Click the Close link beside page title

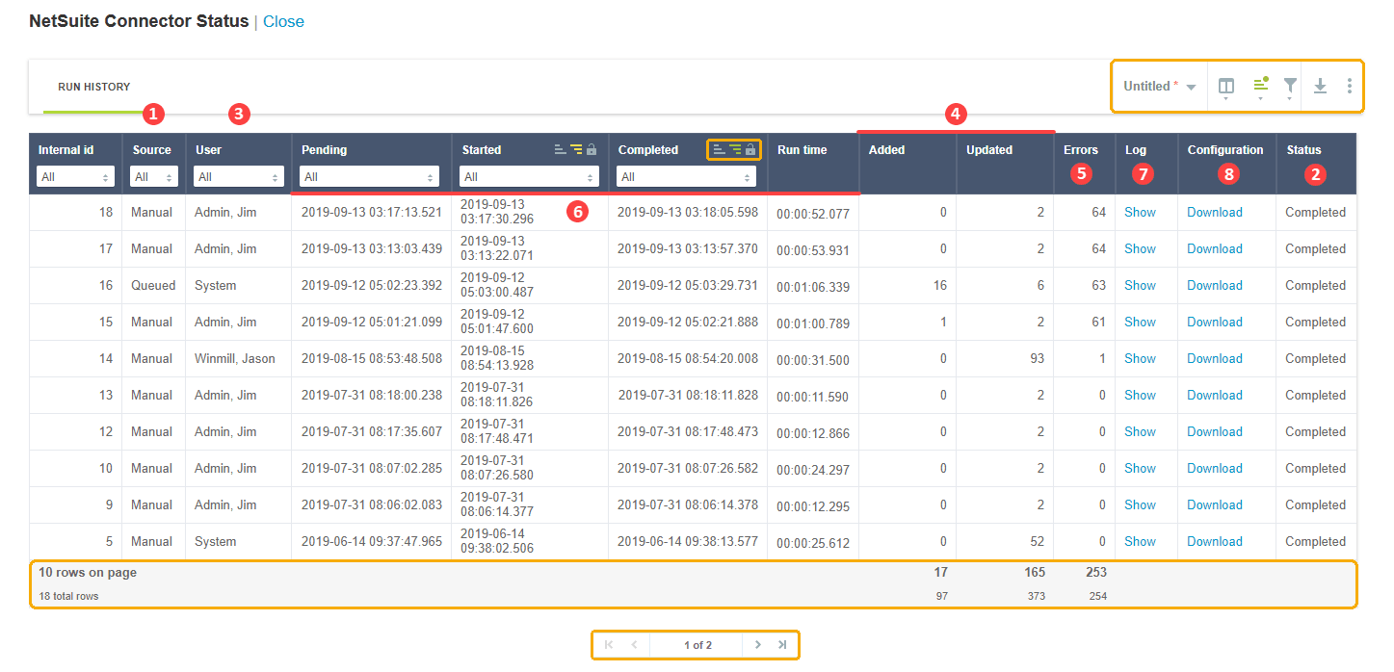[x=283, y=21]
